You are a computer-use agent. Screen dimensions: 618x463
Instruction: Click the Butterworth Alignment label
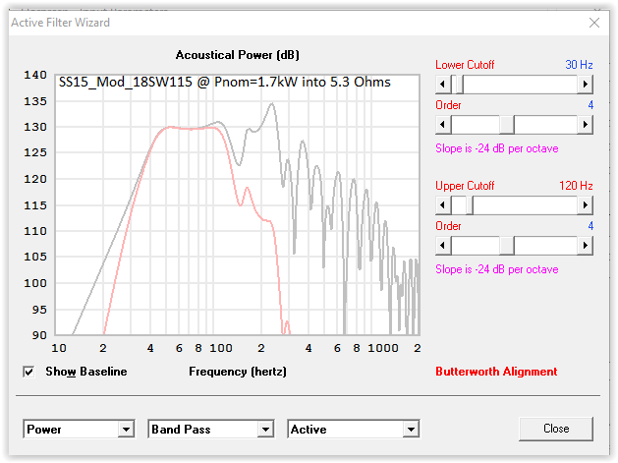[x=496, y=372]
